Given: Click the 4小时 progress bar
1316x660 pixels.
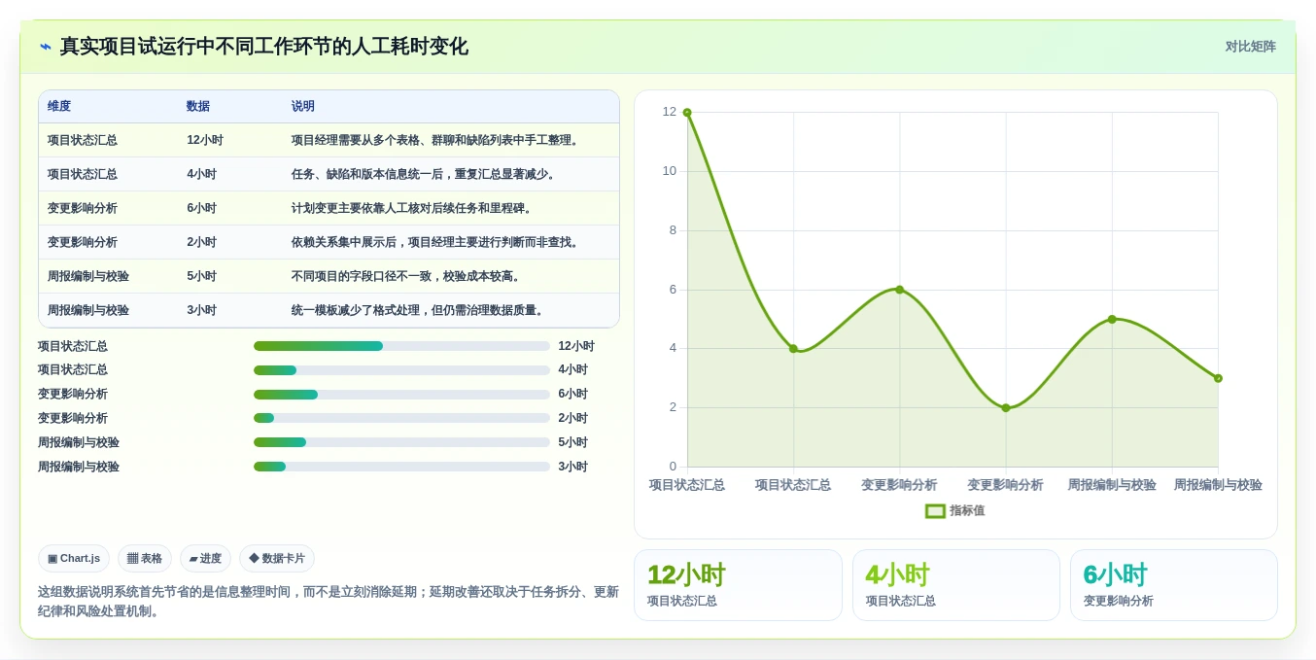Looking at the screenshot, I should (x=401, y=370).
